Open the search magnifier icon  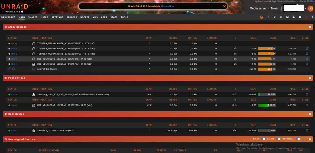[x=312, y=17]
